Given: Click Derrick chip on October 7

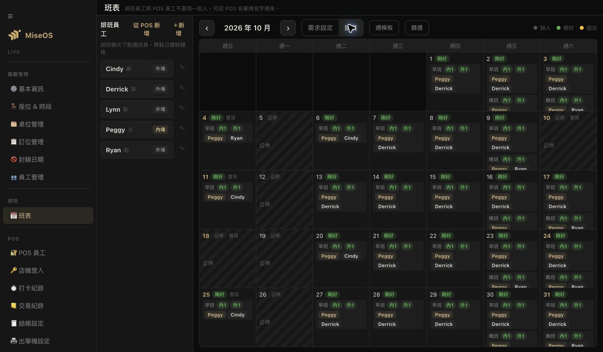Looking at the screenshot, I should point(387,147).
